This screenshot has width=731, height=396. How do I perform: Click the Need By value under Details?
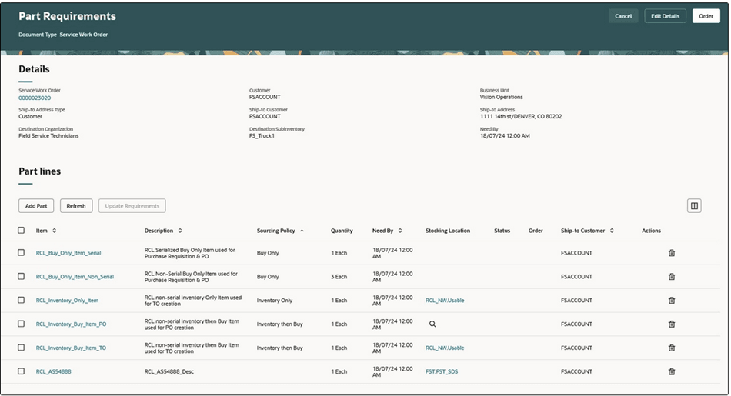click(505, 136)
